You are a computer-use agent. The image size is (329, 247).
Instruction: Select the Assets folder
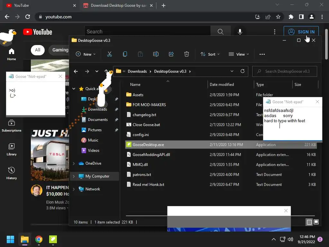tap(138, 95)
